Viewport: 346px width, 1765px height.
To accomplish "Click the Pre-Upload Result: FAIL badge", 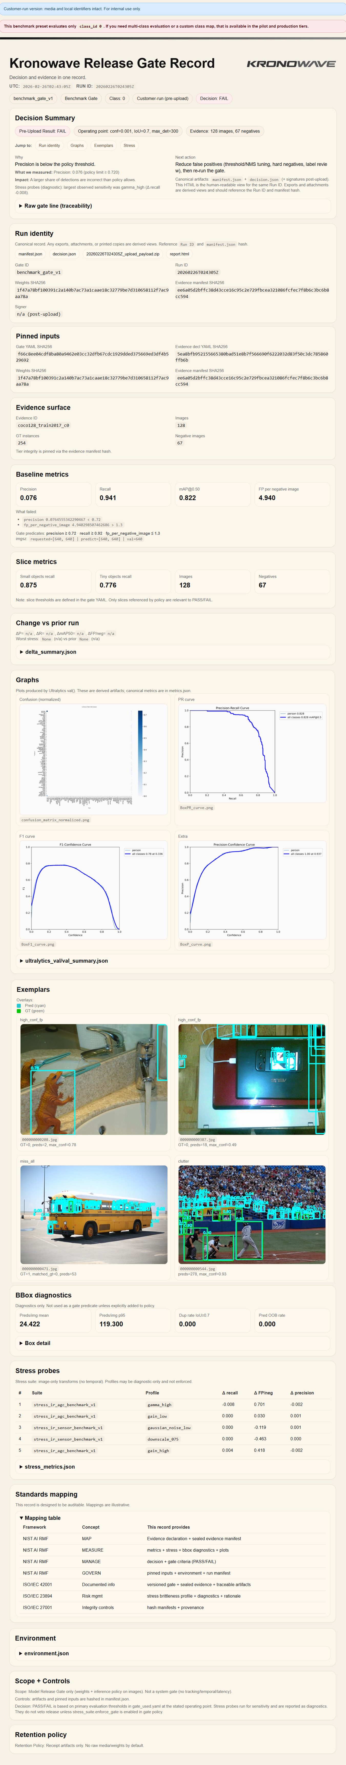I will 43,131.
